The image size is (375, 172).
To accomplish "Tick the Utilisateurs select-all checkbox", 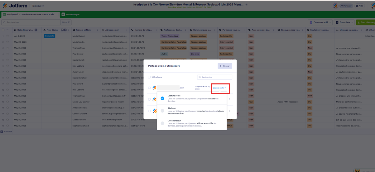I will tap(149, 77).
